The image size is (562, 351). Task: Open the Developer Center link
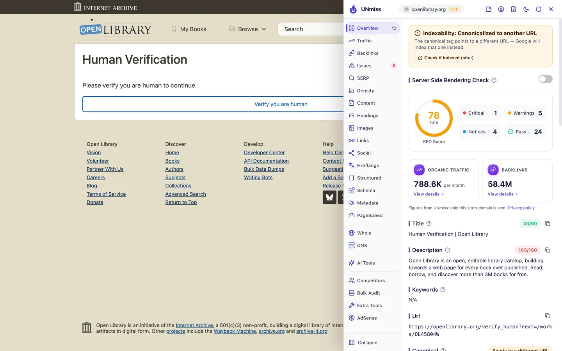point(264,152)
